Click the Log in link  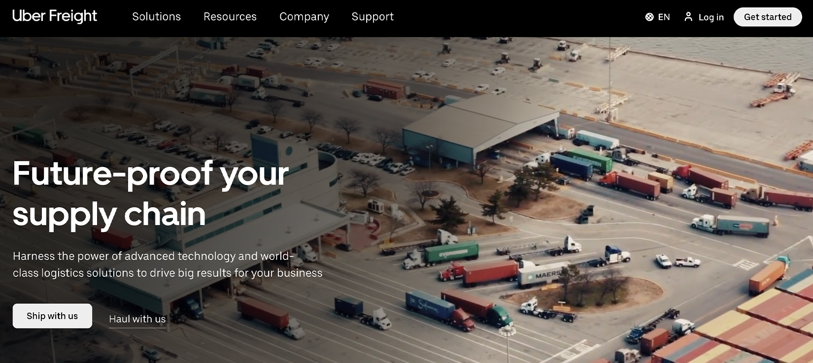(x=704, y=17)
